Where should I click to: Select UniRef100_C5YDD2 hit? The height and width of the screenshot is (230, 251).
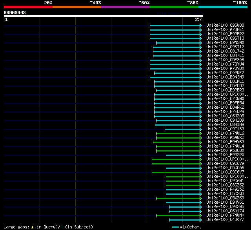pos(225,86)
